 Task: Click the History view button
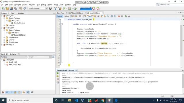point(66,16)
